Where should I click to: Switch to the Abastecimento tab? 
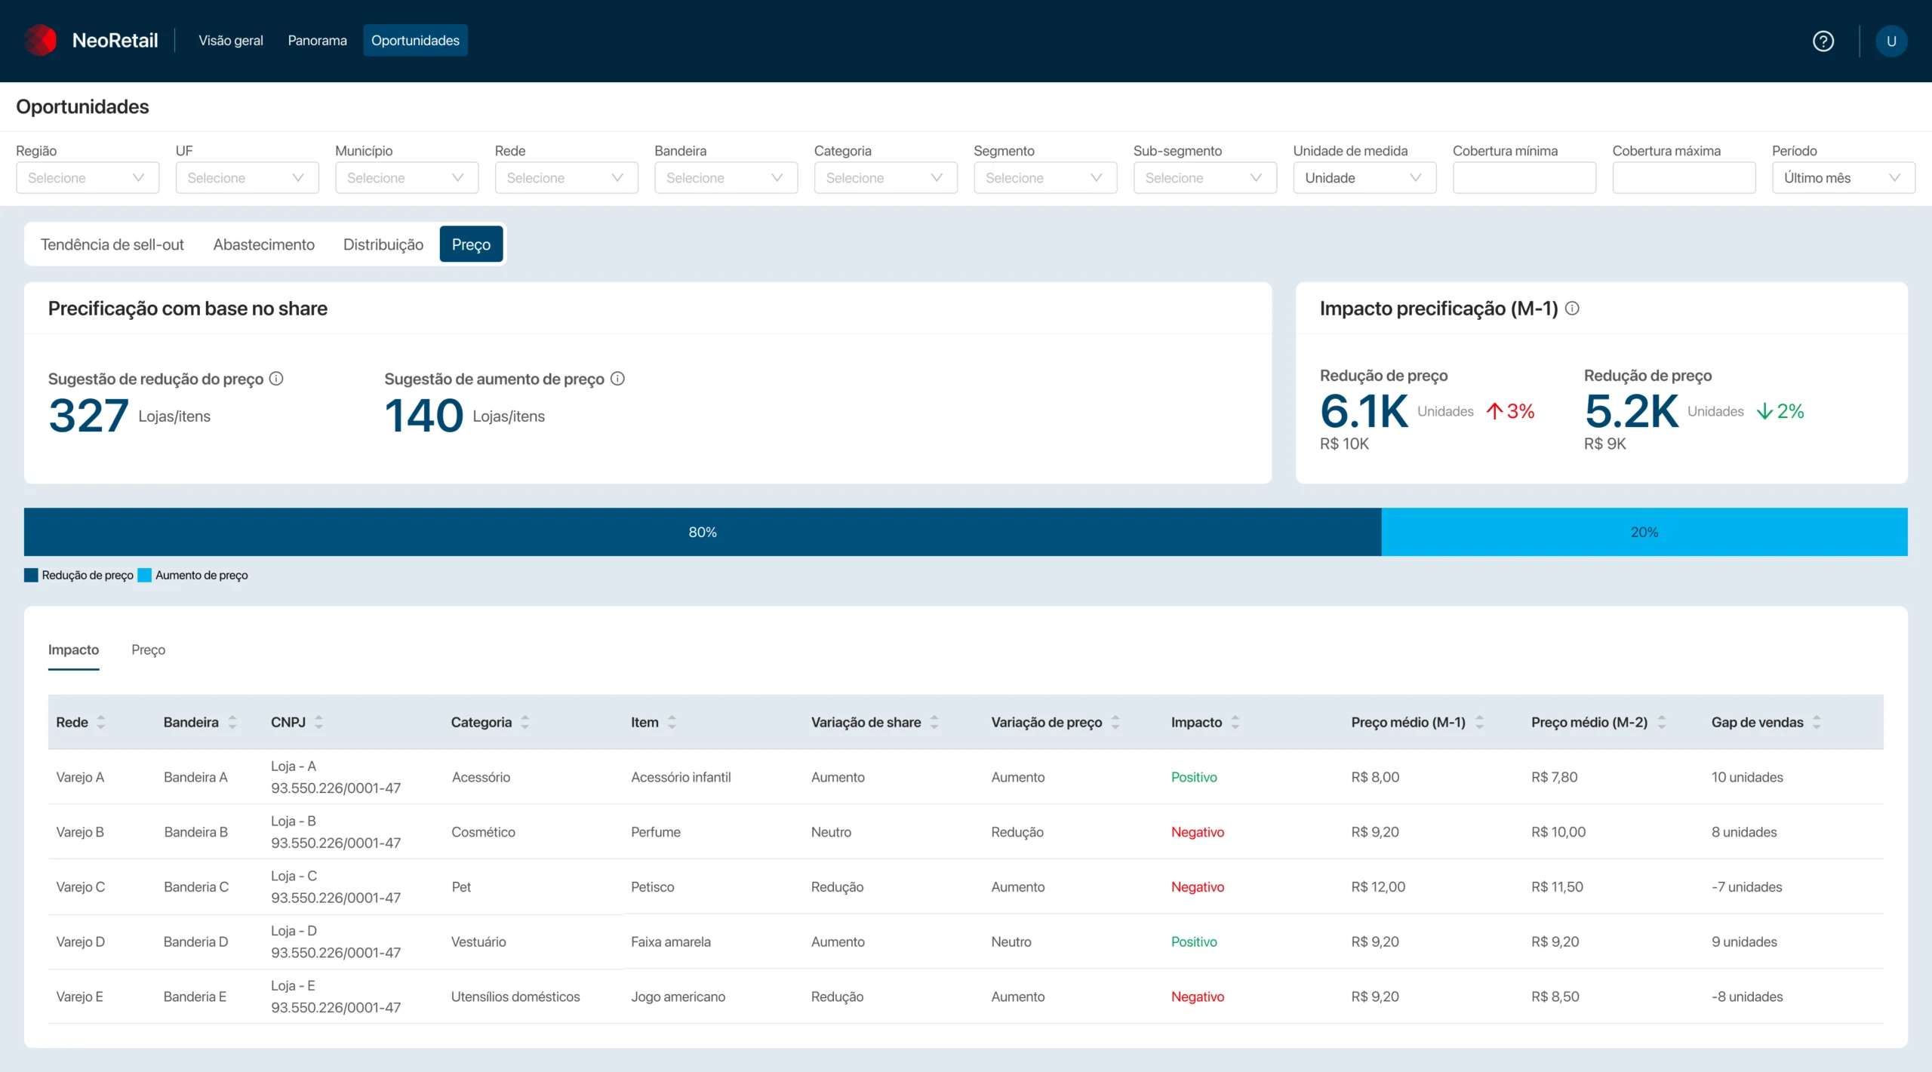(x=264, y=244)
